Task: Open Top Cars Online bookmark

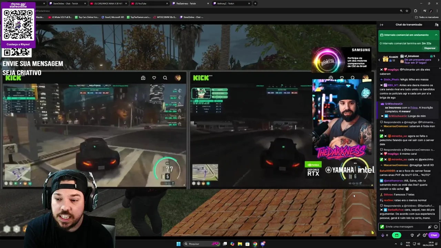Action: (86, 17)
